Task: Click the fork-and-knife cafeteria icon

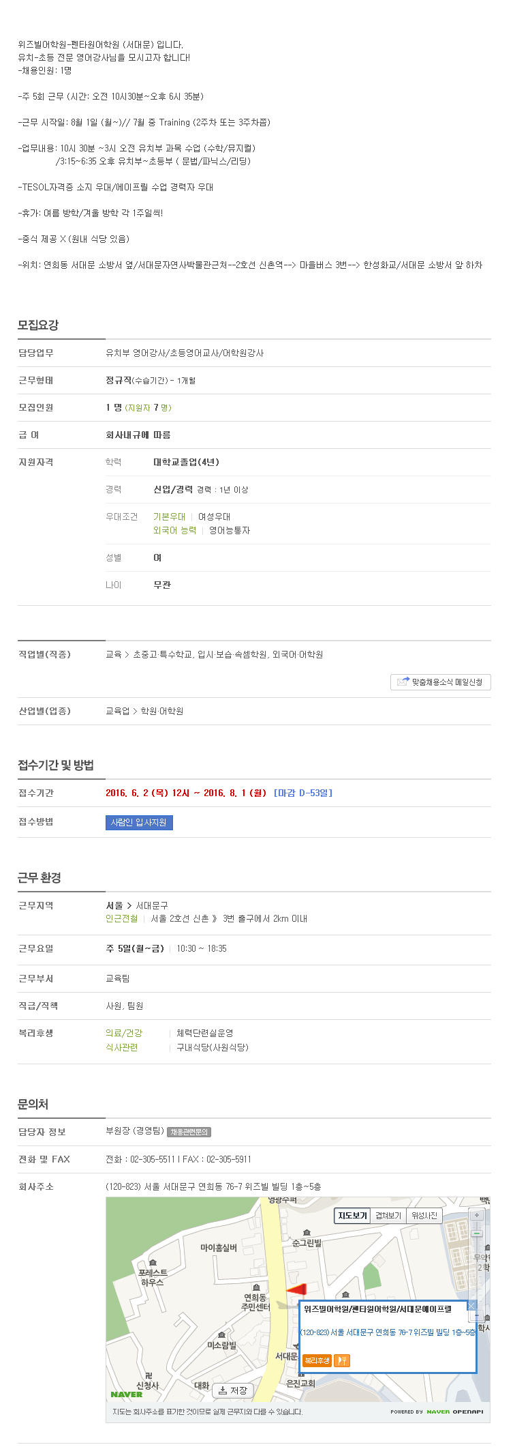Action: (342, 1360)
